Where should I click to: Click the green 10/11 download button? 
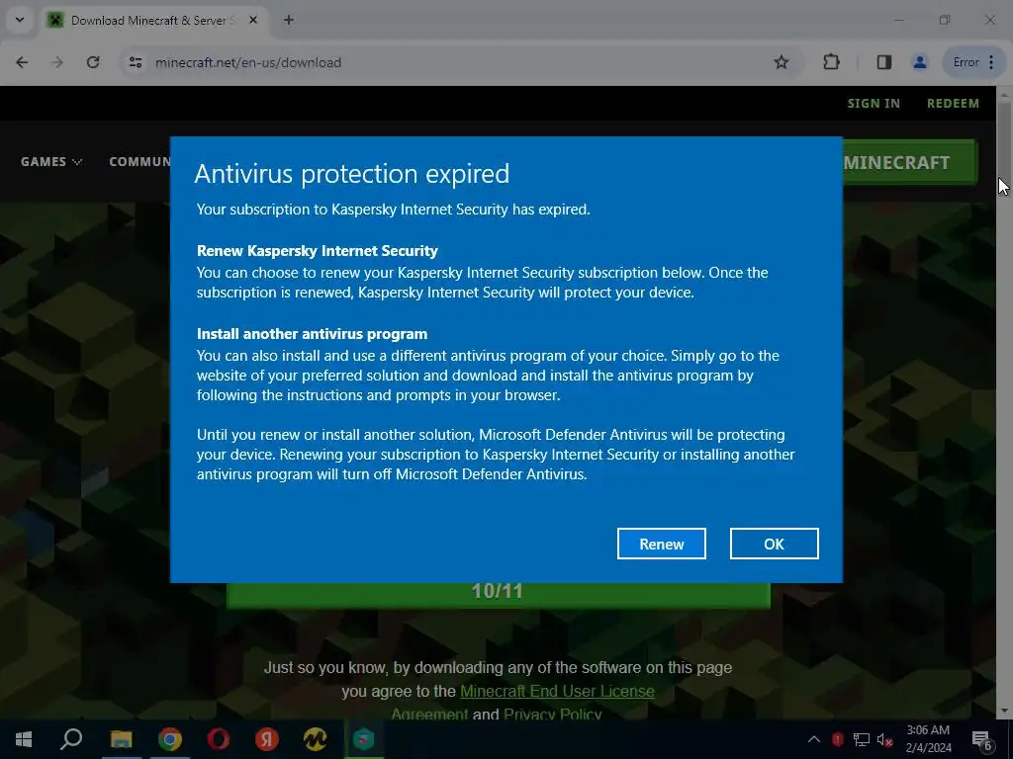[x=499, y=594]
